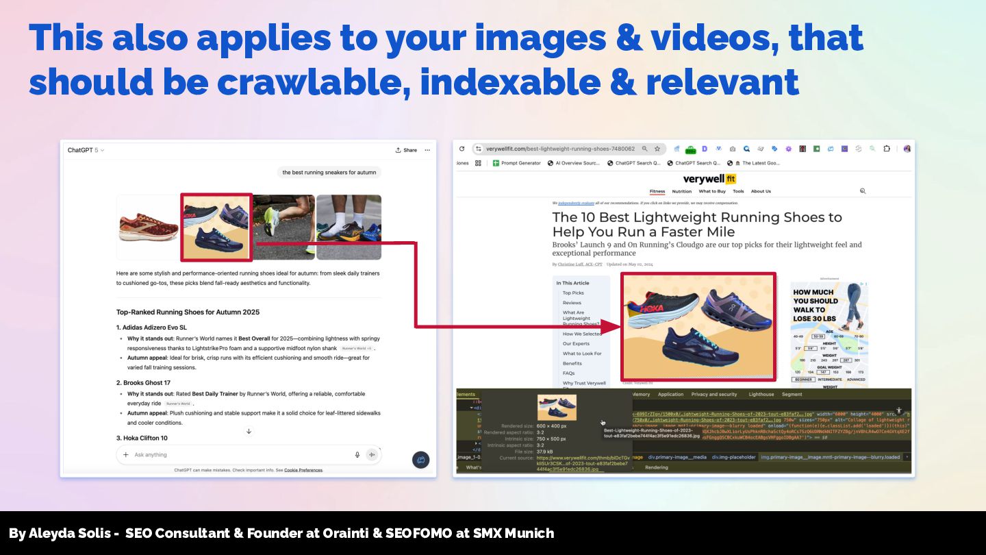Jump to 'What to Look For' section link
The image size is (986, 555).
coord(582,354)
